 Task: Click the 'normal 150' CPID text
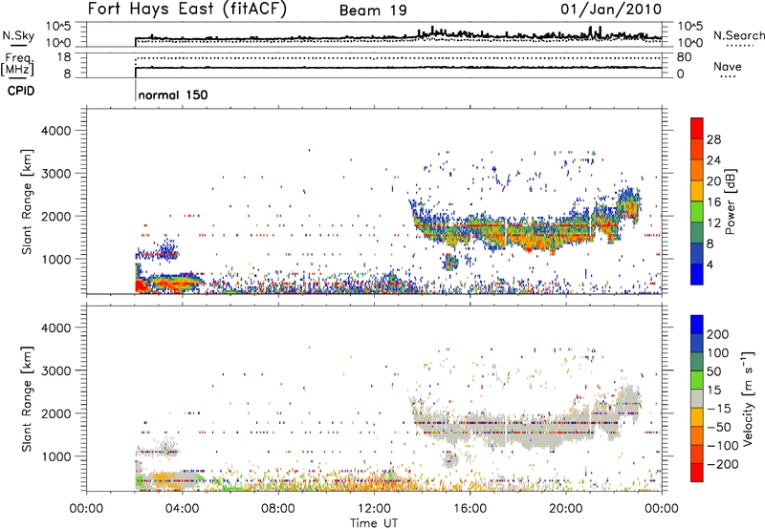tap(173, 95)
